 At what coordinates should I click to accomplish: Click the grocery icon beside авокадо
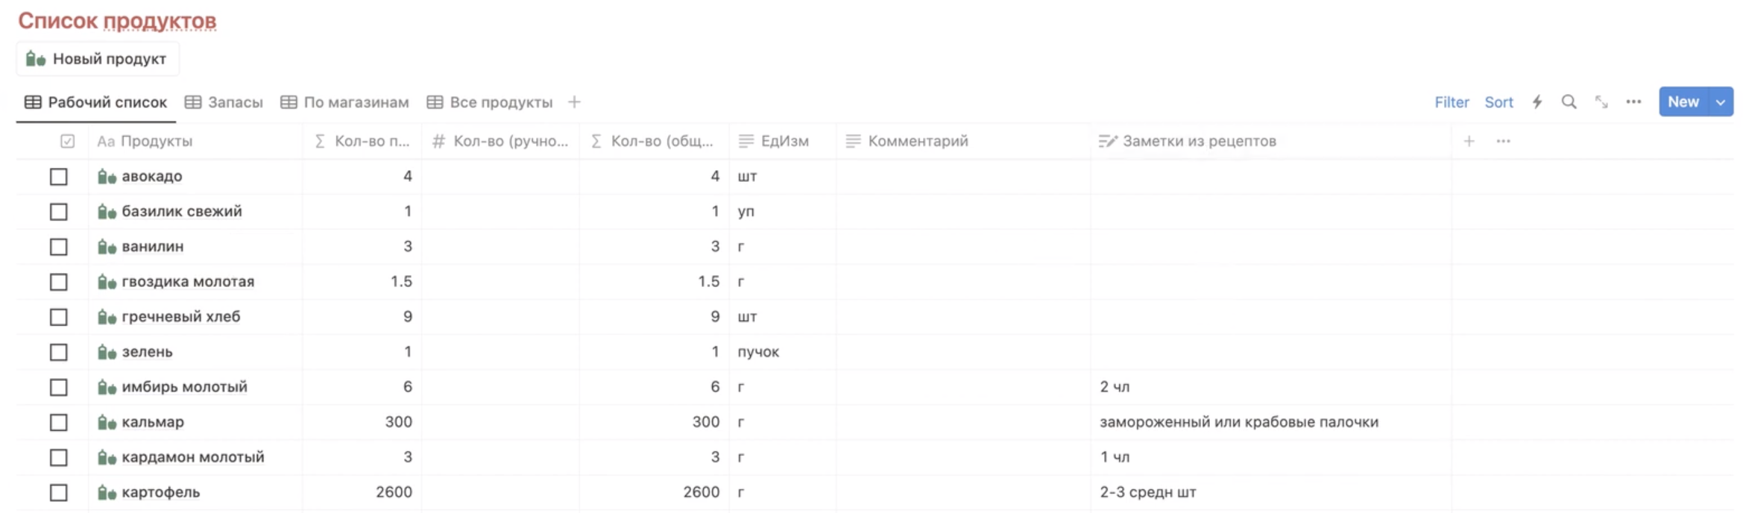(107, 177)
